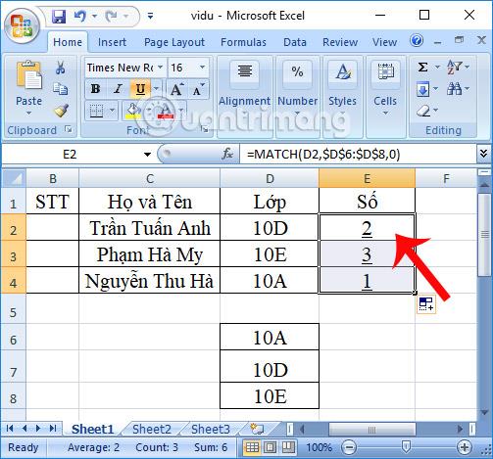Open font name dropdown Times New Roman
The image size is (493, 459).
pyautogui.click(x=161, y=68)
